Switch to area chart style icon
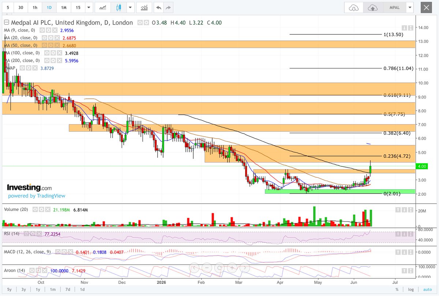439x305 pixels. (103, 7)
